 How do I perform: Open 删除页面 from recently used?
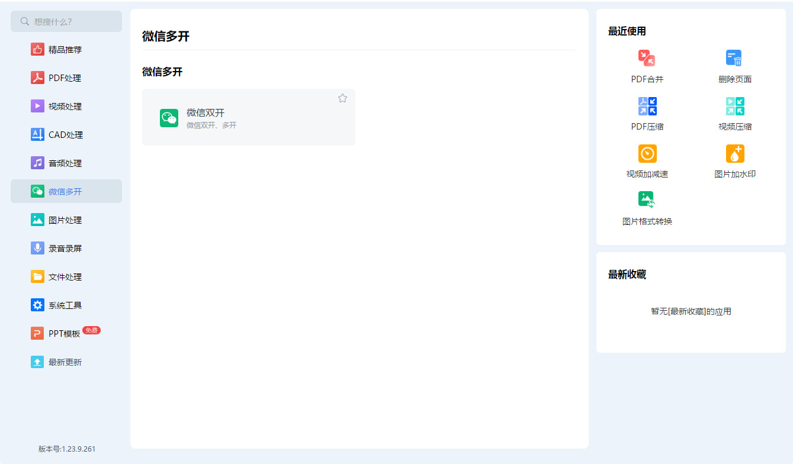pyautogui.click(x=735, y=66)
